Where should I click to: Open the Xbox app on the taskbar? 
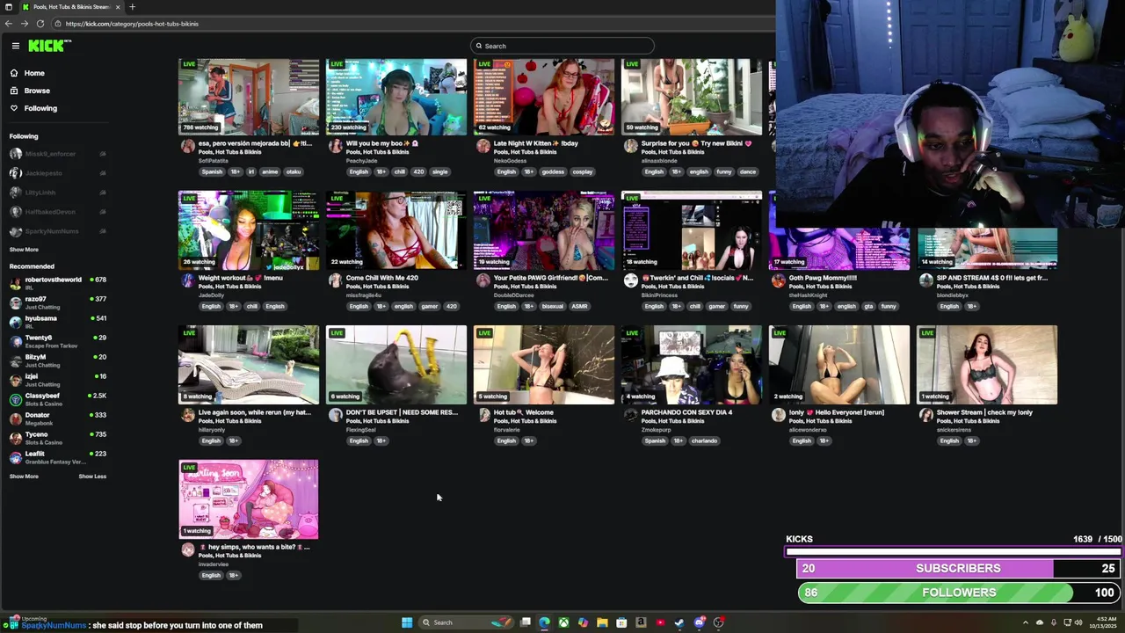pos(563,622)
